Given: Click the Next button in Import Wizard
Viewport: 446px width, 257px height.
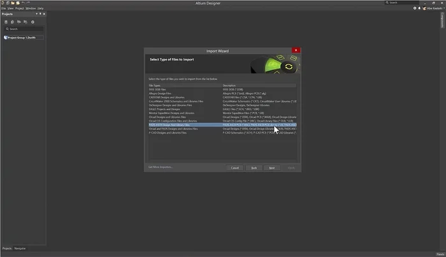Looking at the screenshot, I should 271,167.
